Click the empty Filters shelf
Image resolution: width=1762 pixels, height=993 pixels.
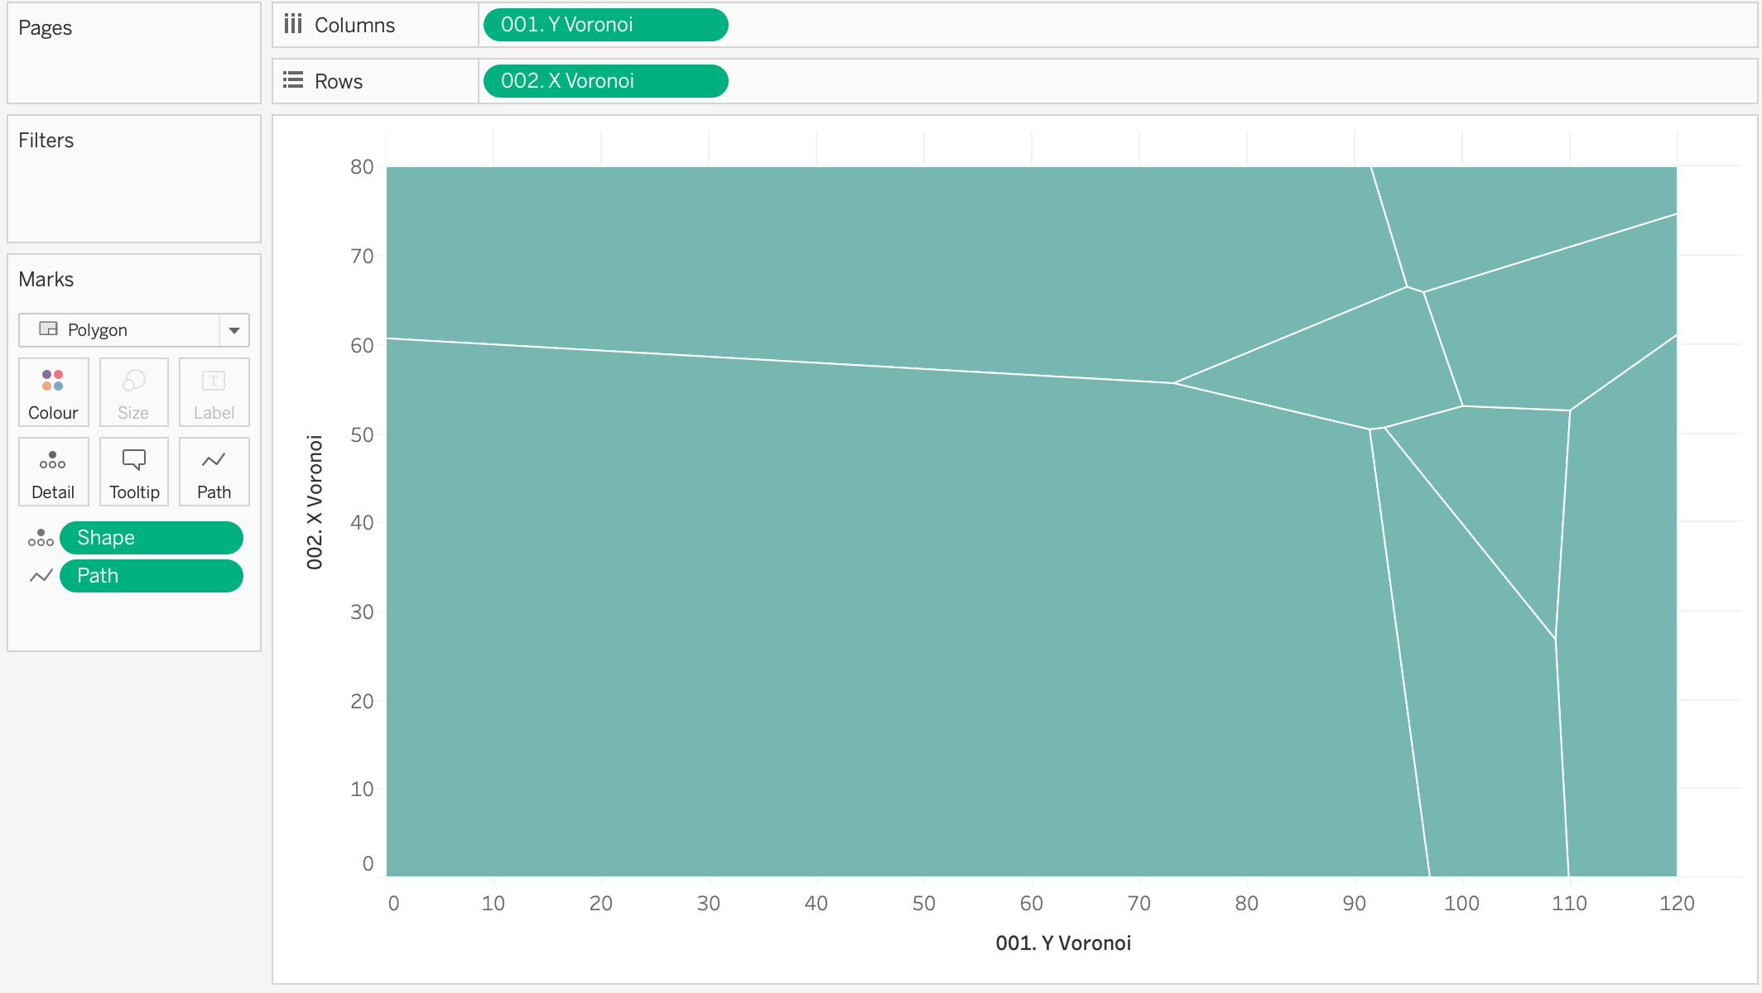pos(134,194)
